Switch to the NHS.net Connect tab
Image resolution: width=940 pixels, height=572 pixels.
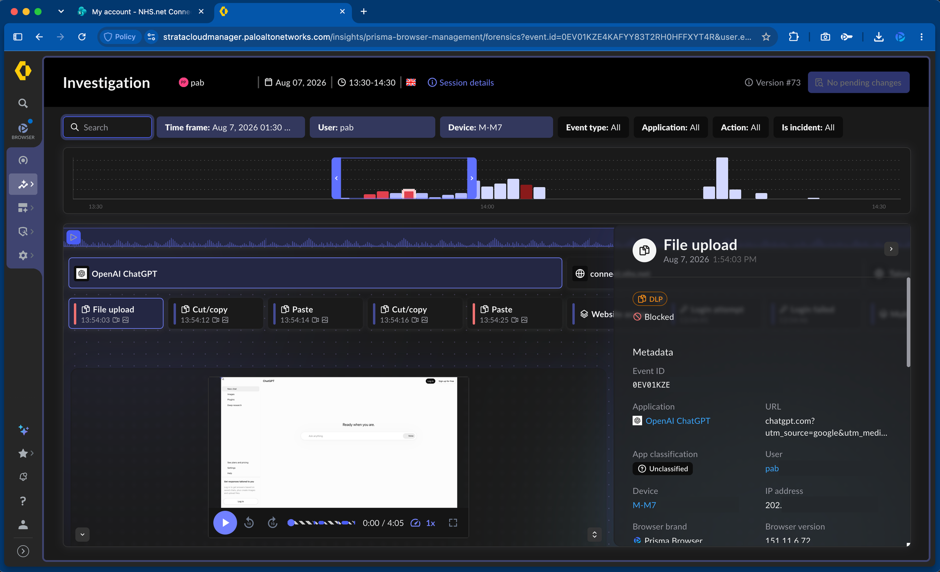tap(141, 12)
